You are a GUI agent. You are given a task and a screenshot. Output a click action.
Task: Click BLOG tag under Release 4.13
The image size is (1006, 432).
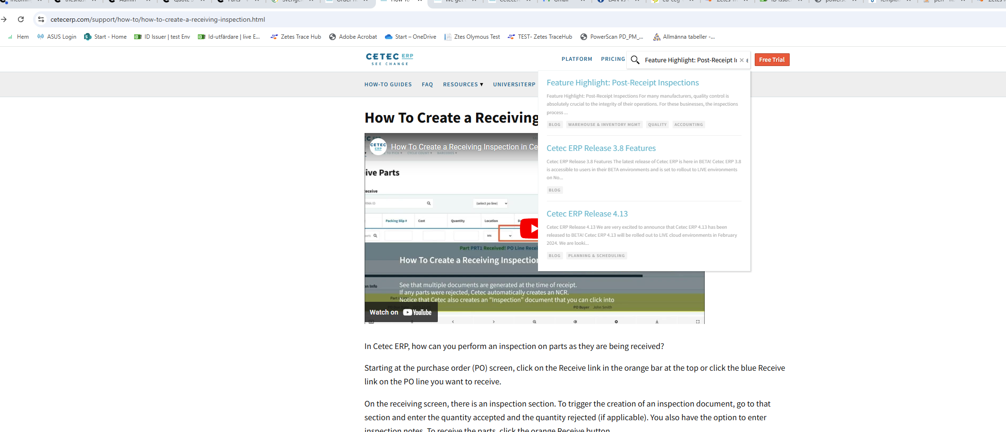[x=554, y=256]
